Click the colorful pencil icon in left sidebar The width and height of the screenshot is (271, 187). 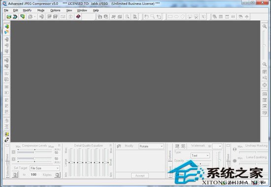coord(6,32)
